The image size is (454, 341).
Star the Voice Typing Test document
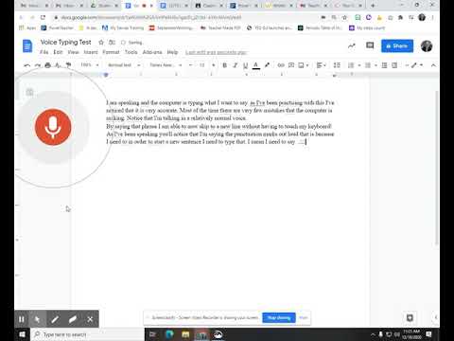coord(101,42)
